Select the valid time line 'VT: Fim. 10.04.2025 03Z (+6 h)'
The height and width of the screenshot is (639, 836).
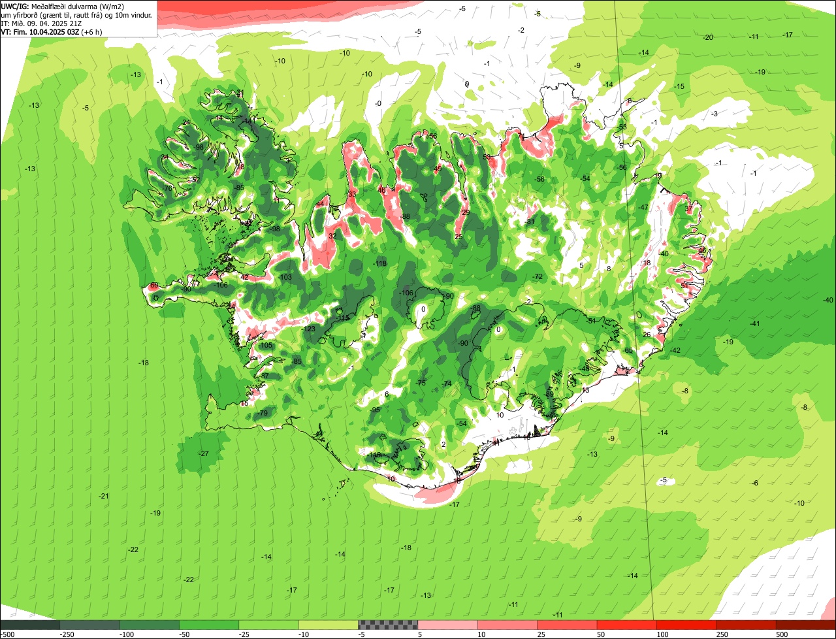[x=51, y=31]
